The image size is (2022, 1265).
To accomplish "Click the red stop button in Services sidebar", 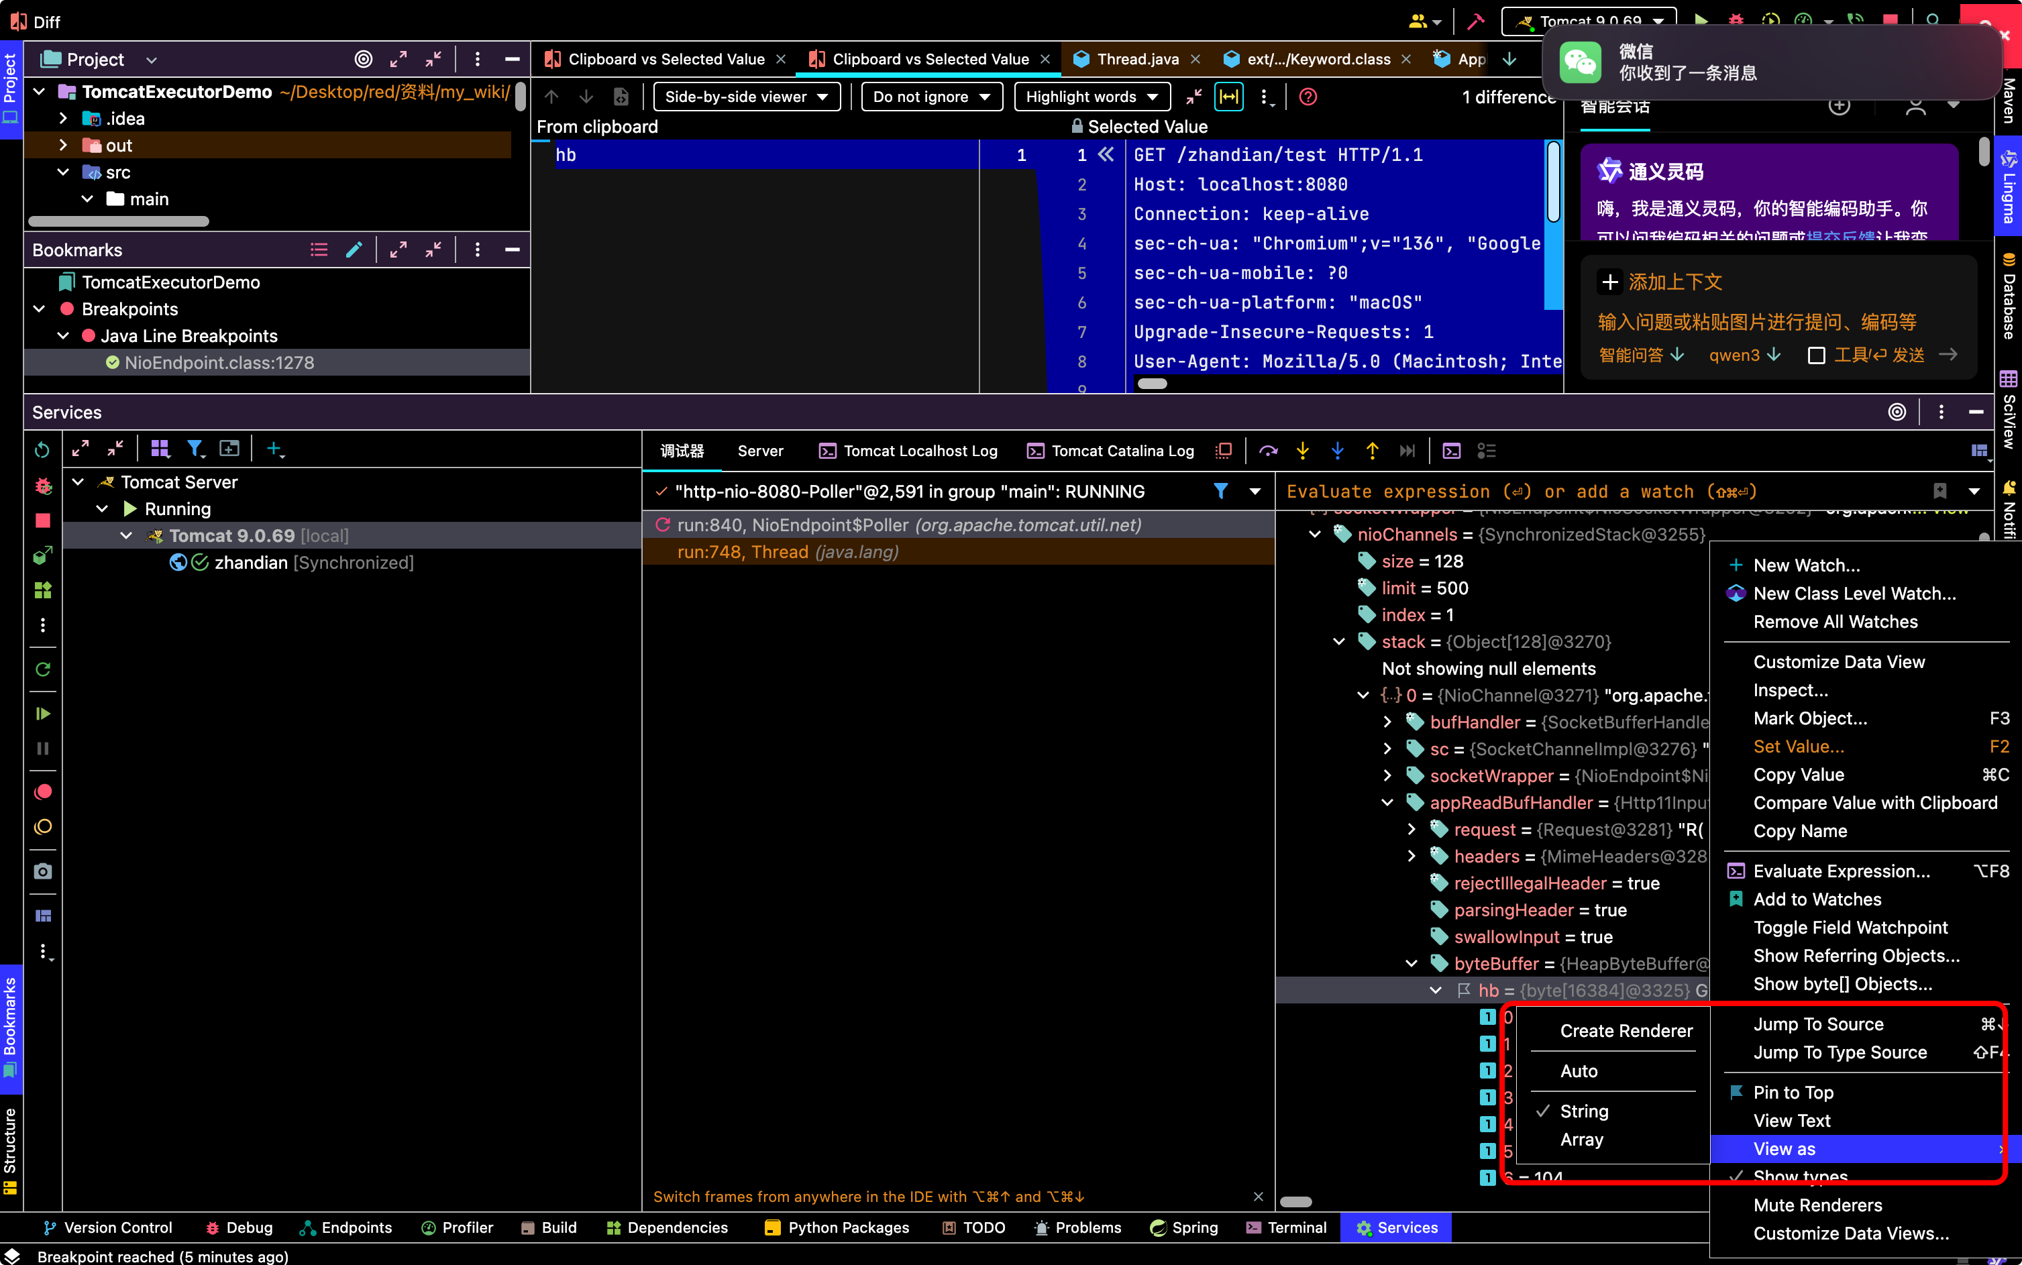I will [x=43, y=520].
